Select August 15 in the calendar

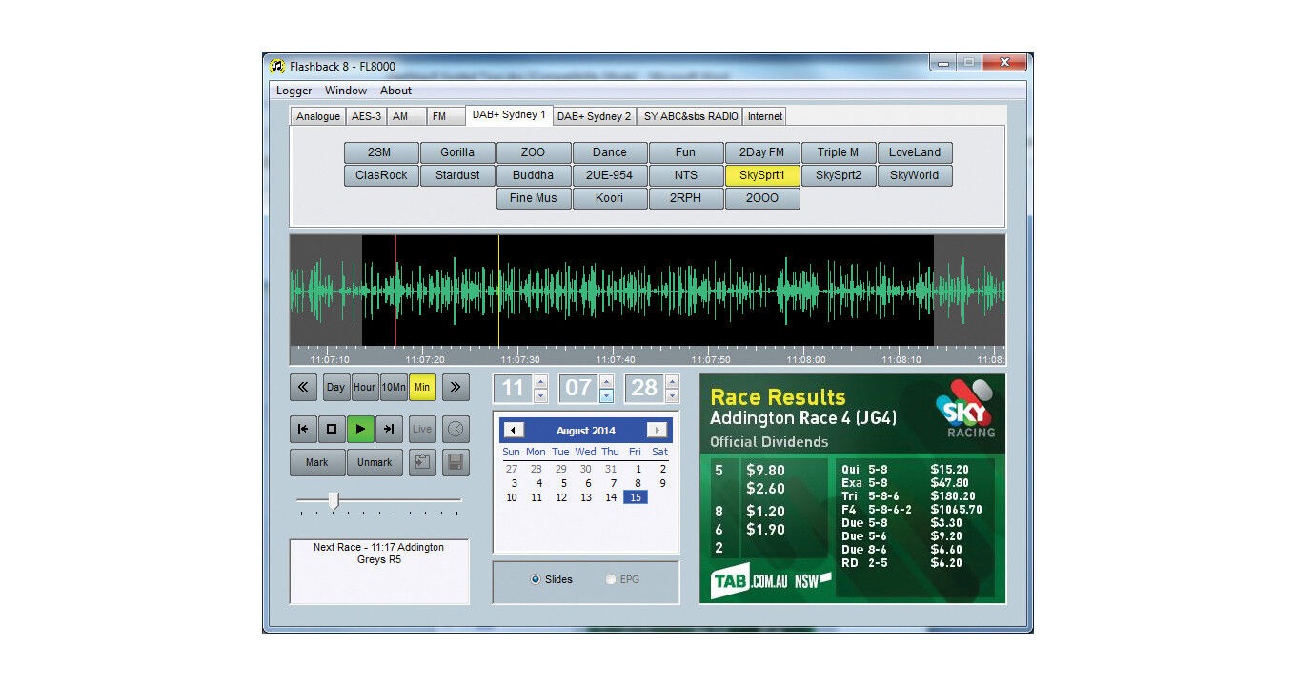point(636,497)
